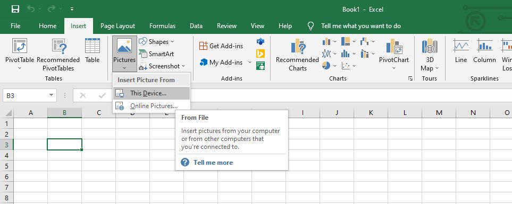Image resolution: width=512 pixels, height=204 pixels.
Task: Click Get Add-ins
Action: click(221, 46)
